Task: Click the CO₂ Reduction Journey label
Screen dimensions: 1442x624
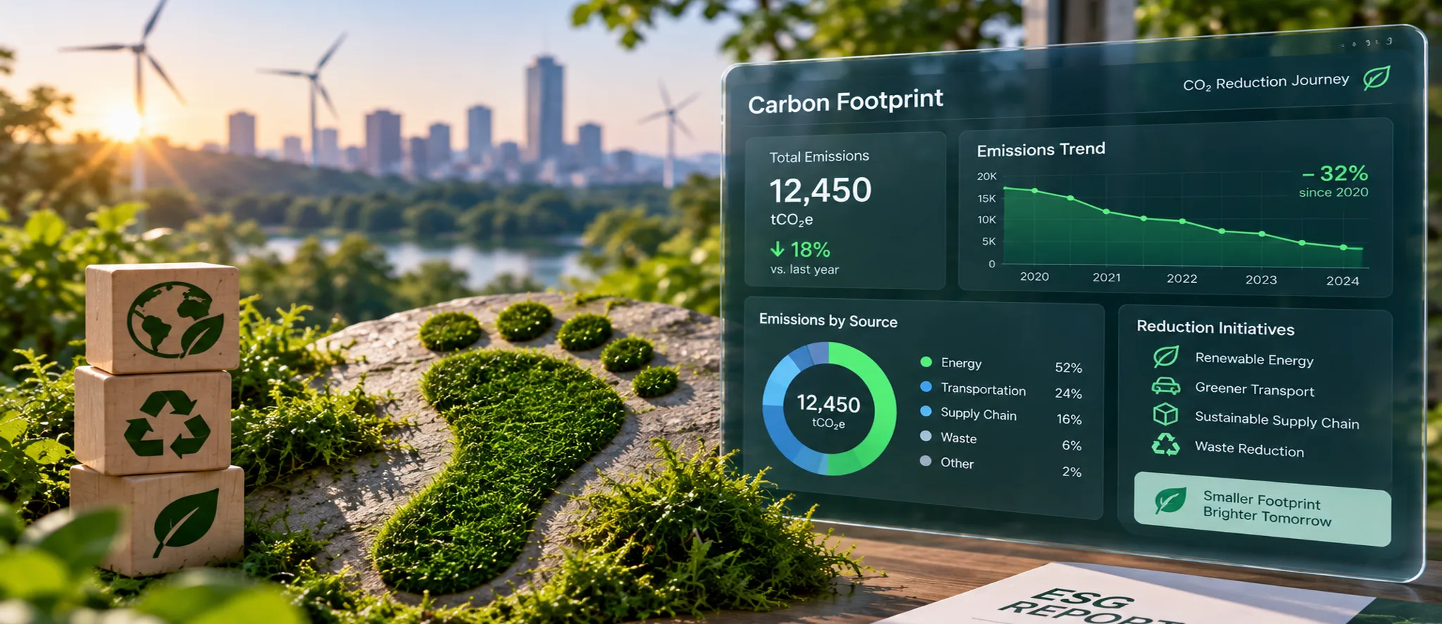Action: click(x=1266, y=82)
